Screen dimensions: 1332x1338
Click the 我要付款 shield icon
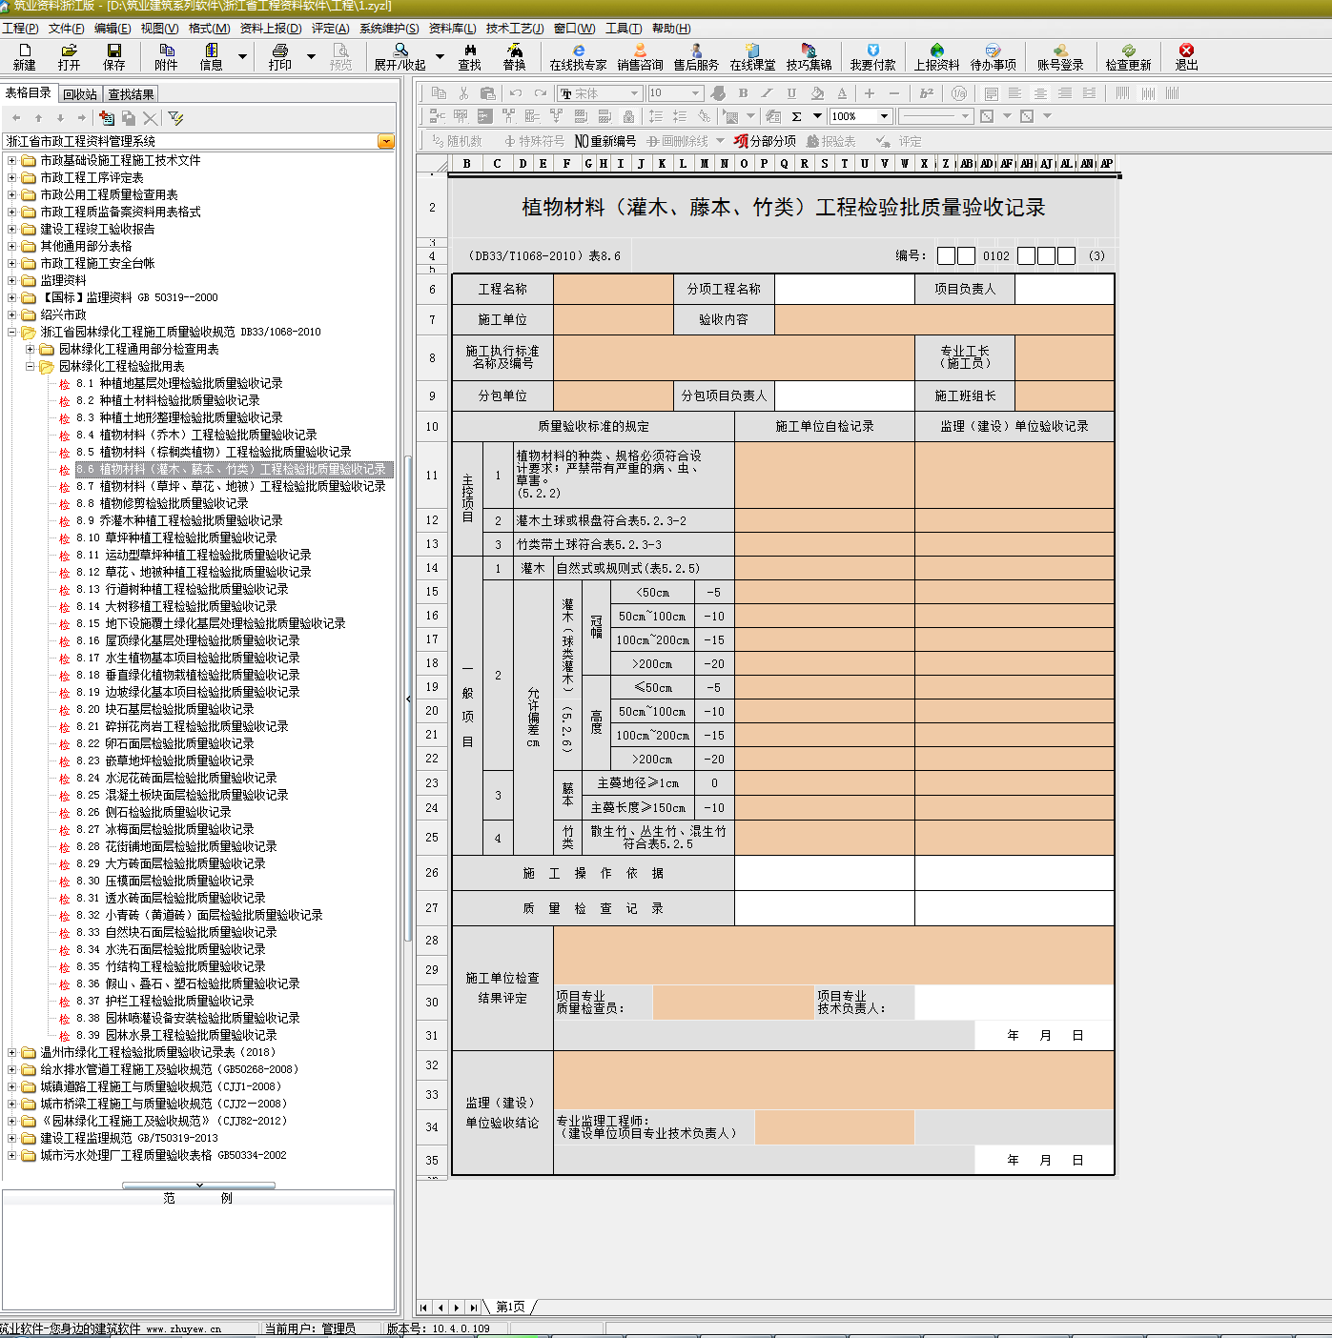tap(873, 56)
